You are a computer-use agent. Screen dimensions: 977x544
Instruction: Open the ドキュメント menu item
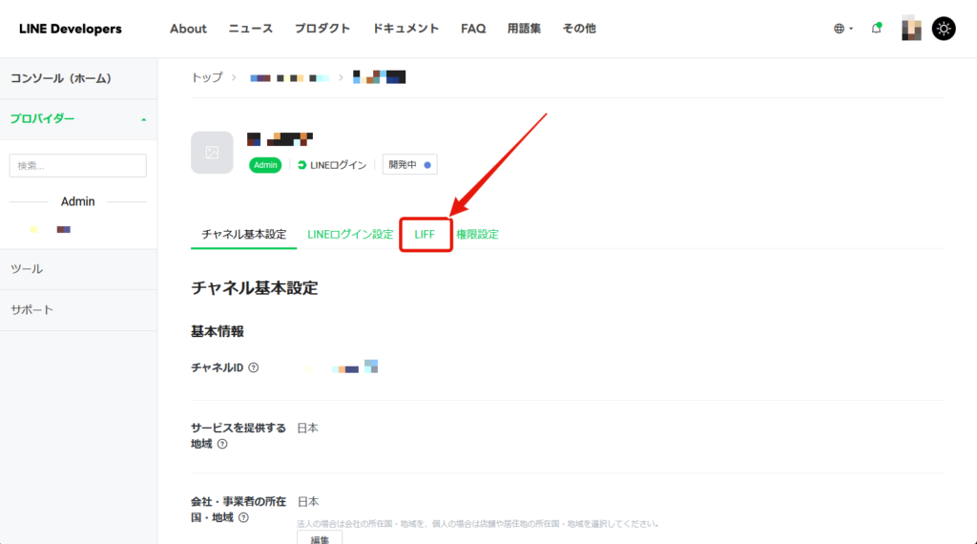click(405, 29)
